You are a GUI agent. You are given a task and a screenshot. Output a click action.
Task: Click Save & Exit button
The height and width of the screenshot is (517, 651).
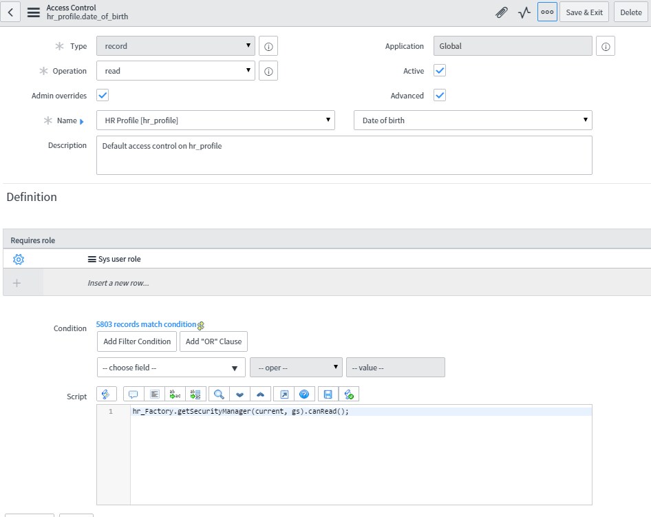(x=584, y=12)
